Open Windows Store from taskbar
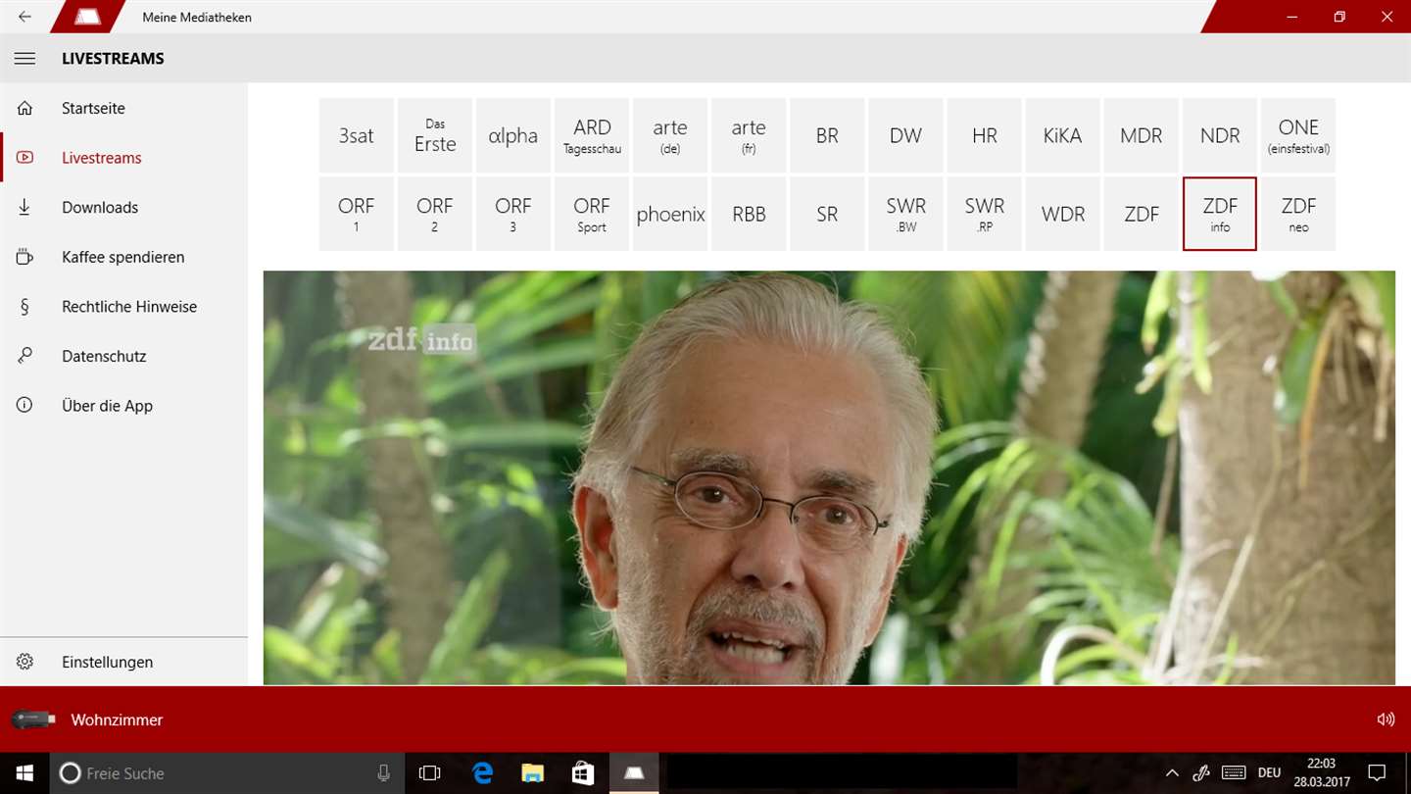Screen dimensions: 1411x794 coord(583,773)
